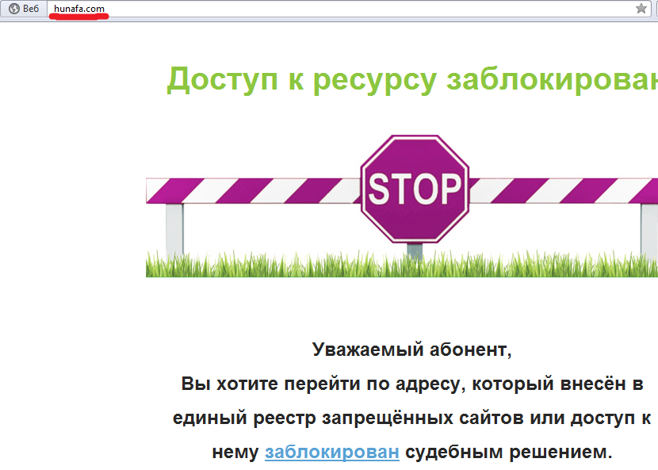Bookmark the page with the star icon
Viewport: 658px width, 470px height.
coord(641,9)
